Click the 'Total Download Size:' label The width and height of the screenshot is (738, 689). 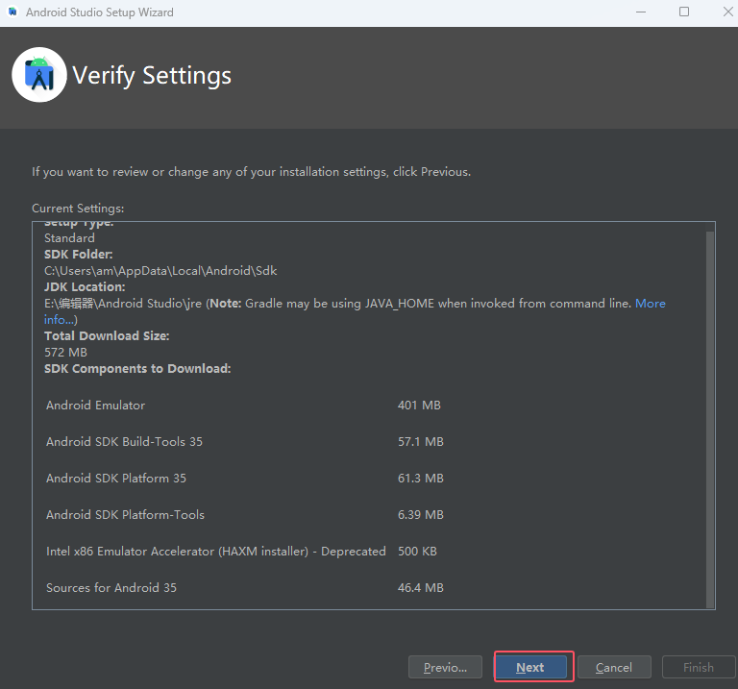107,336
